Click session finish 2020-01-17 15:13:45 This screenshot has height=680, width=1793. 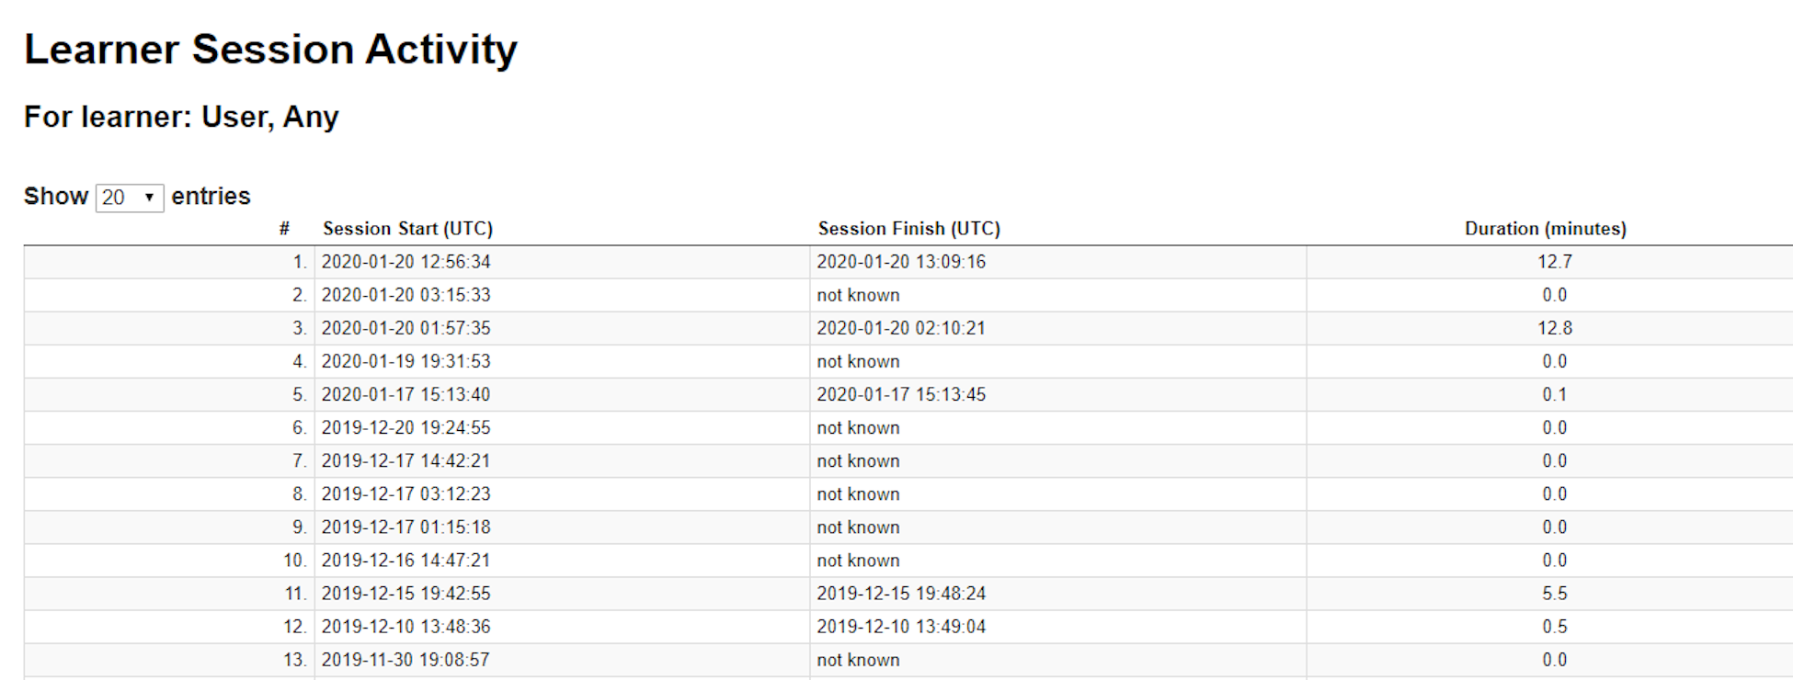pyautogui.click(x=901, y=394)
